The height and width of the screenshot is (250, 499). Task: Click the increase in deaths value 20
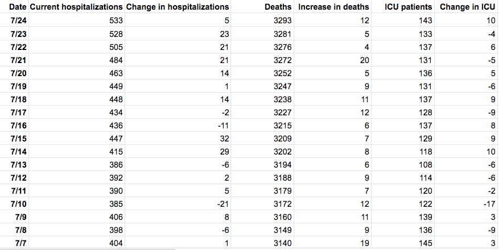click(x=364, y=60)
